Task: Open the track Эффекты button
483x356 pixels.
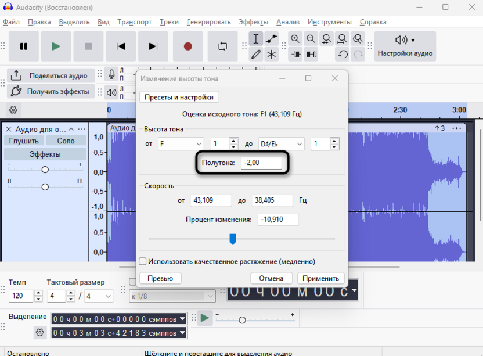Action: pyautogui.click(x=45, y=154)
